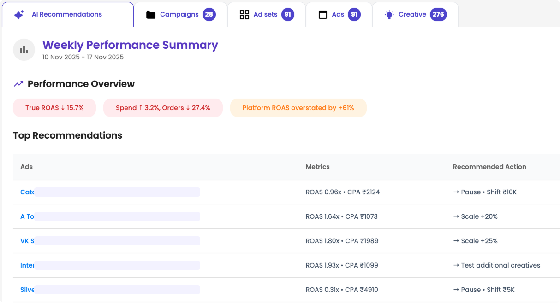Click the Creative lightbulb icon
Image resolution: width=560 pixels, height=303 pixels.
tap(389, 15)
